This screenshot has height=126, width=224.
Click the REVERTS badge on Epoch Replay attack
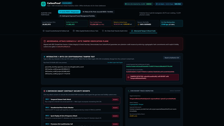point(115,116)
